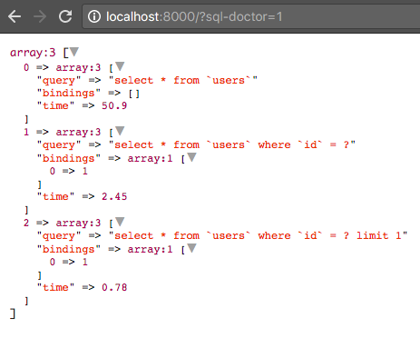Image resolution: width=420 pixels, height=338 pixels.
Task: Click the empty bindings [] of query 0
Action: [x=134, y=94]
